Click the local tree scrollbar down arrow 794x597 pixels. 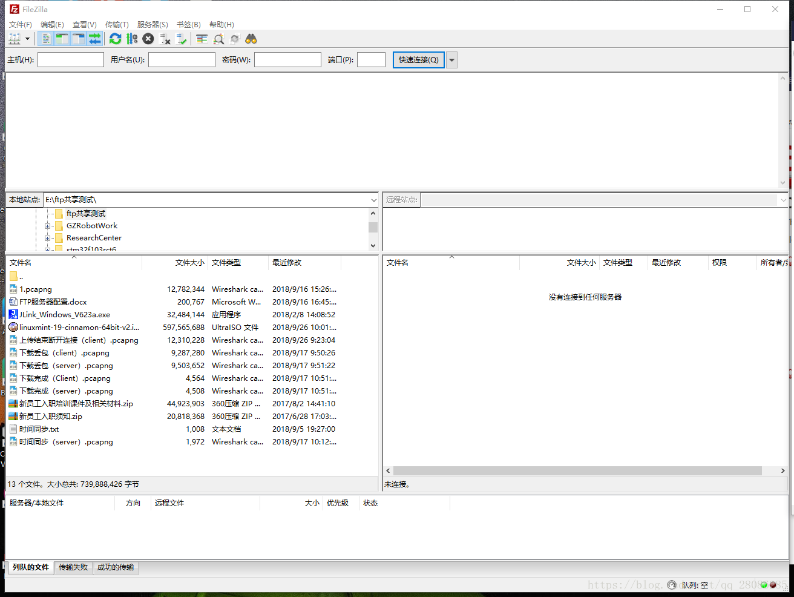pos(373,245)
